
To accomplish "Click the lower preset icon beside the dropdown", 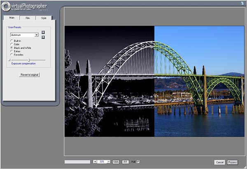I will tap(43, 38).
